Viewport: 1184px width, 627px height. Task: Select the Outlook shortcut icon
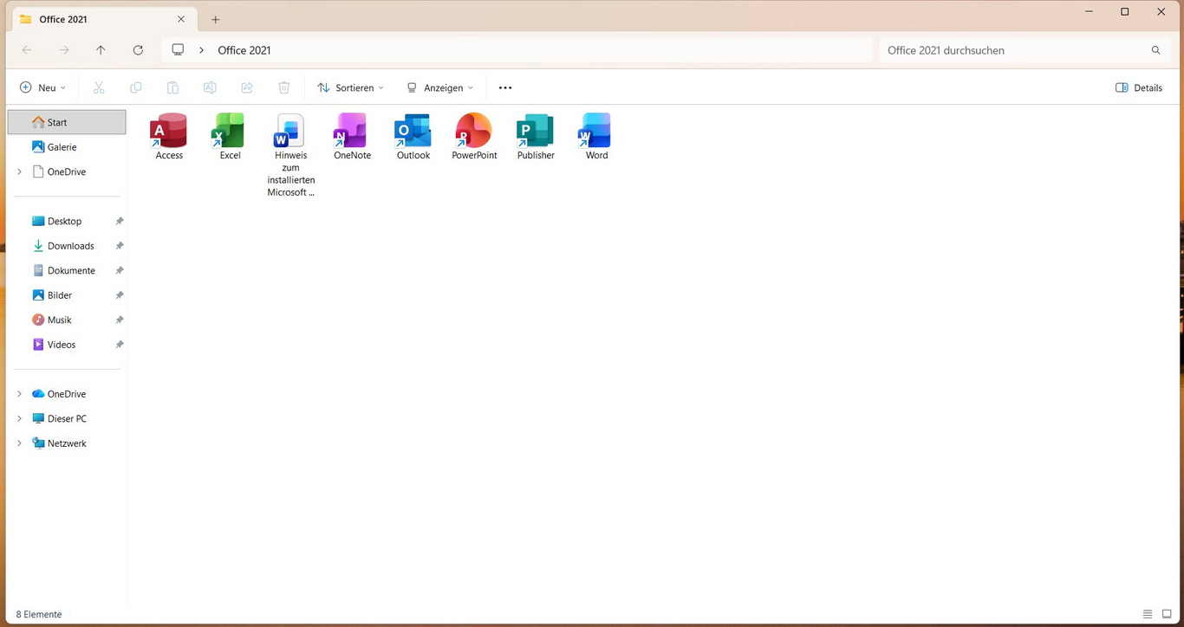click(413, 131)
